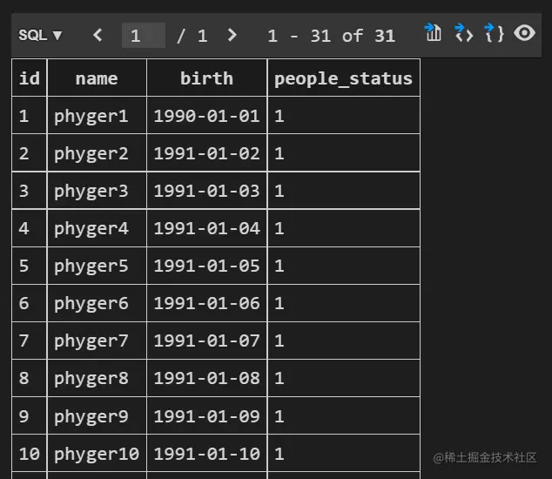The width and height of the screenshot is (552, 479).
Task: Toggle the eye visibility icon
Action: pos(524,33)
